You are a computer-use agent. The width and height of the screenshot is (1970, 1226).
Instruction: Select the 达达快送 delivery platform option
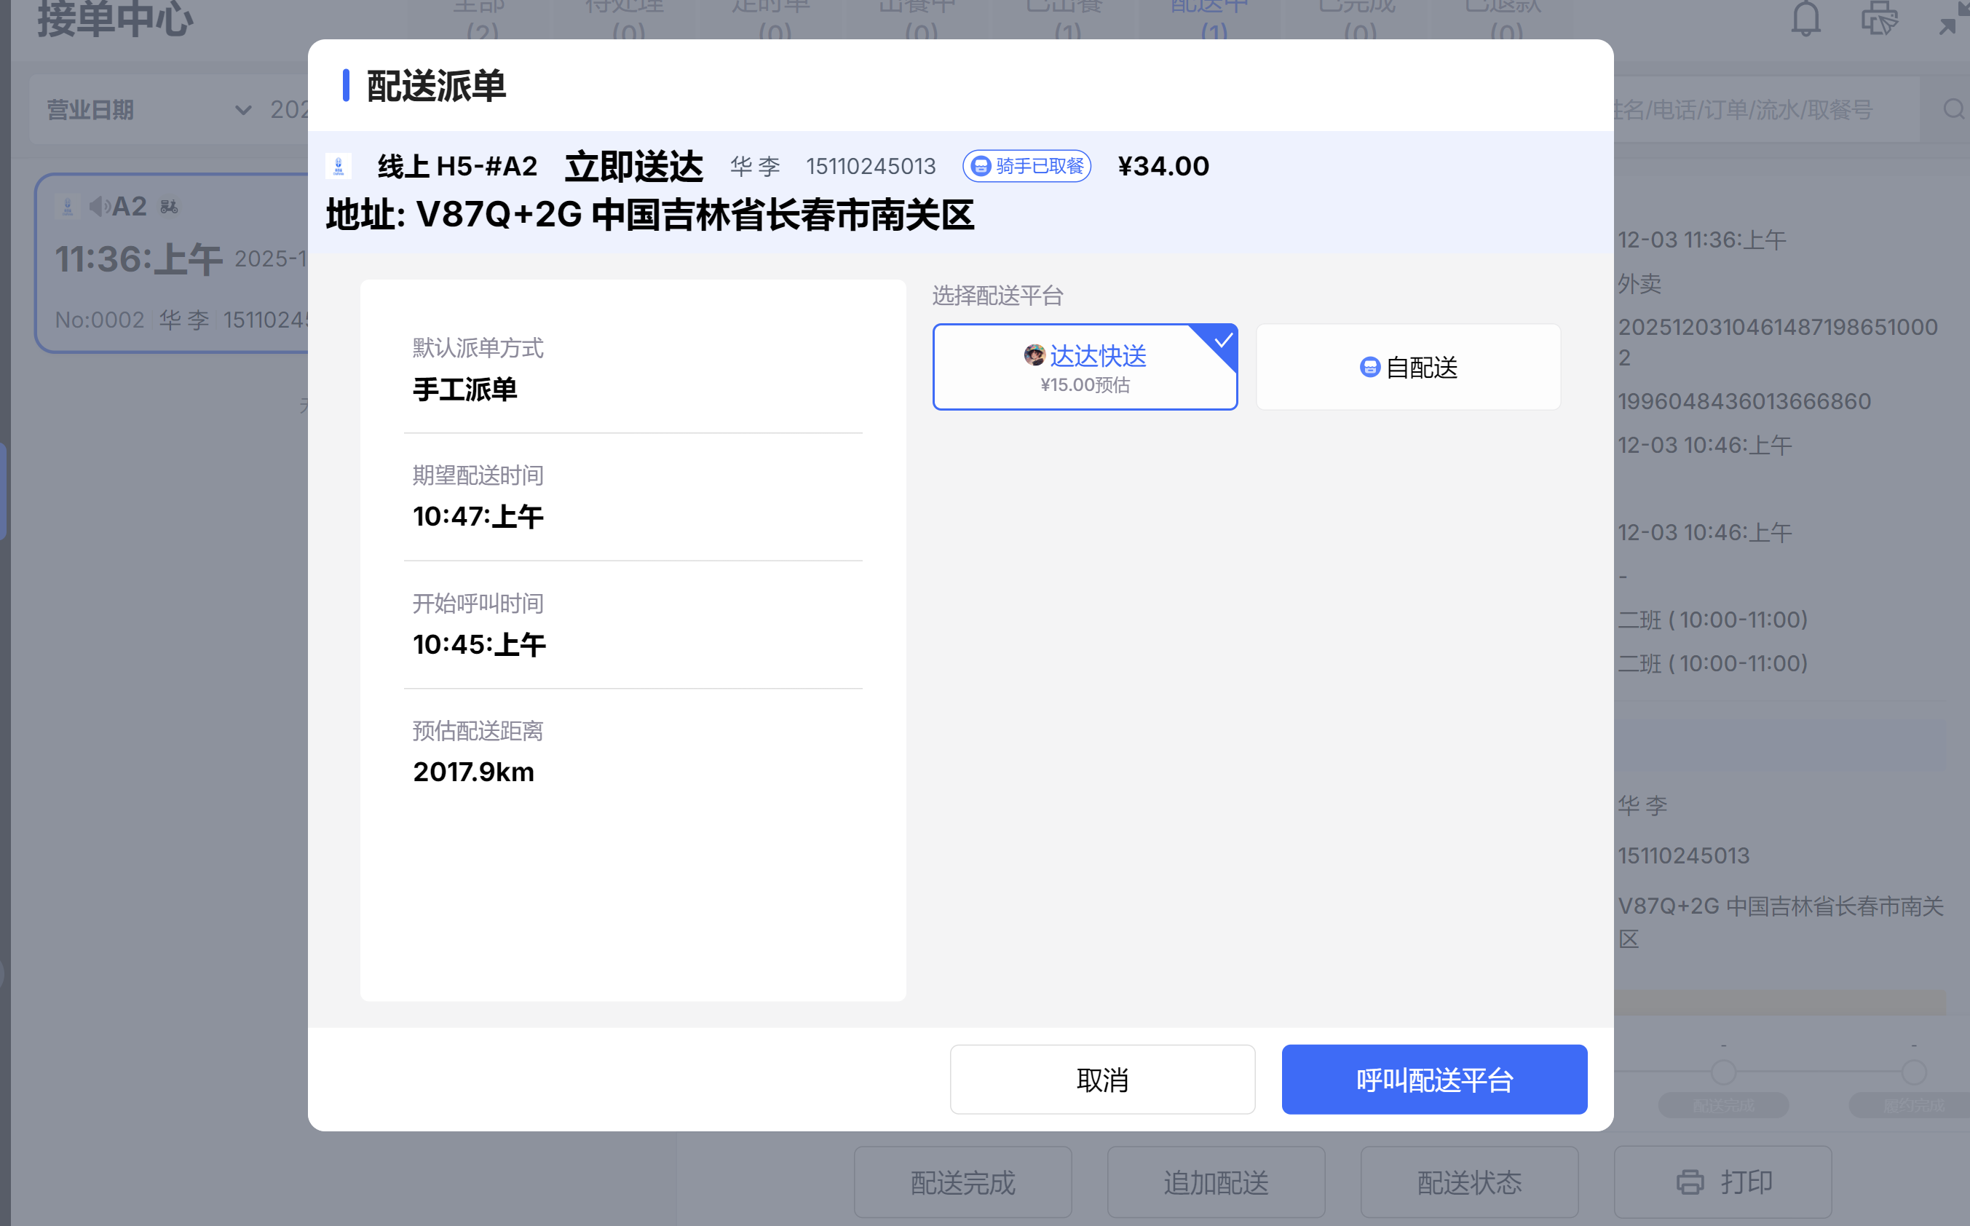1084,368
